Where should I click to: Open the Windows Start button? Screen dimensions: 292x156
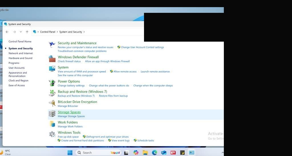[x=70, y=153]
